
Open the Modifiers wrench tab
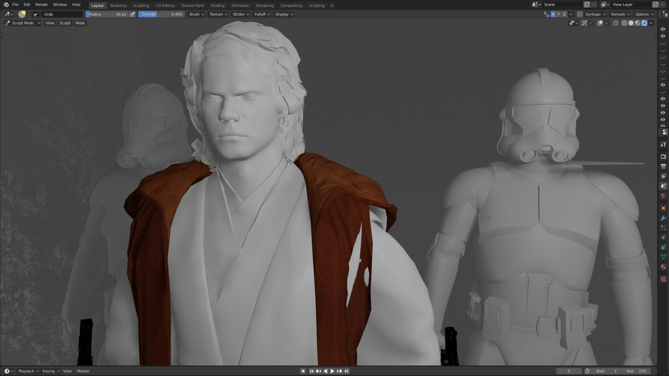coord(663,218)
